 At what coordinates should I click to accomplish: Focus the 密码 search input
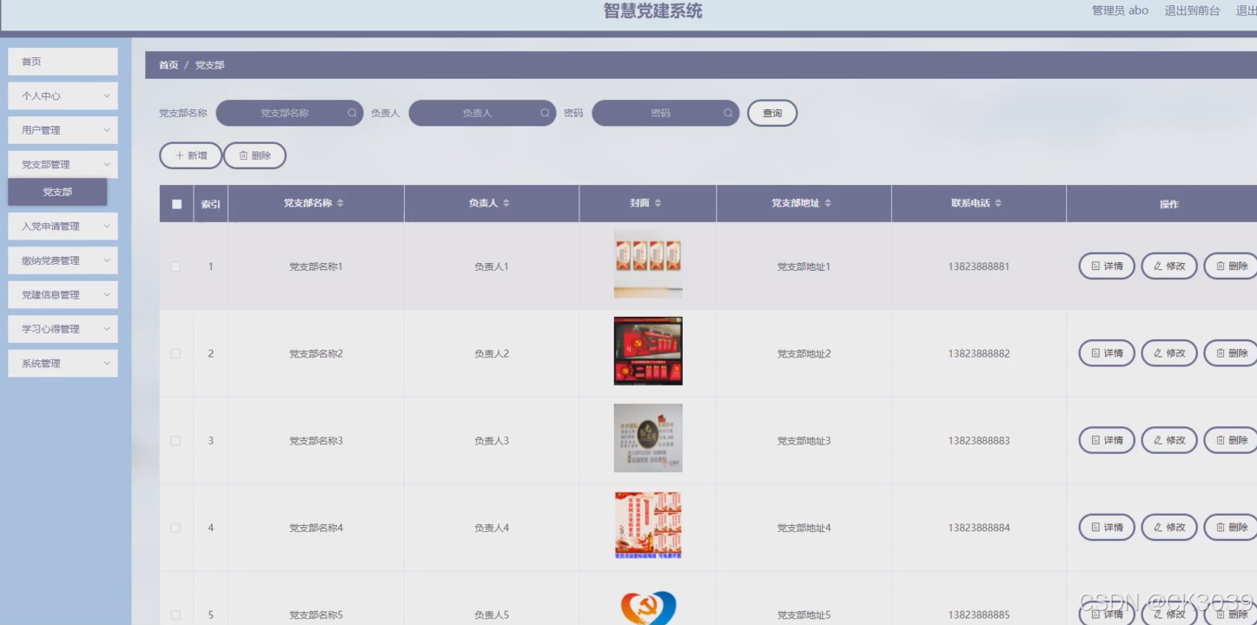[x=665, y=113]
